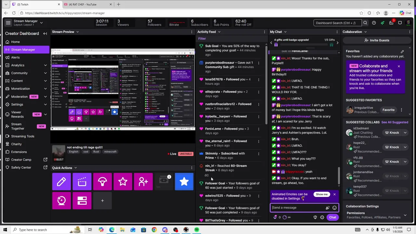The image size is (416, 234).
Task: Open Streaming Tools in sidebar
Action: tap(23, 136)
